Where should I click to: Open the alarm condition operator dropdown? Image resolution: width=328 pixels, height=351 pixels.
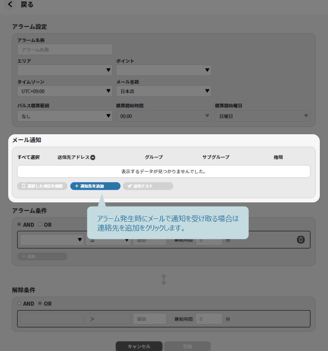pos(108,241)
